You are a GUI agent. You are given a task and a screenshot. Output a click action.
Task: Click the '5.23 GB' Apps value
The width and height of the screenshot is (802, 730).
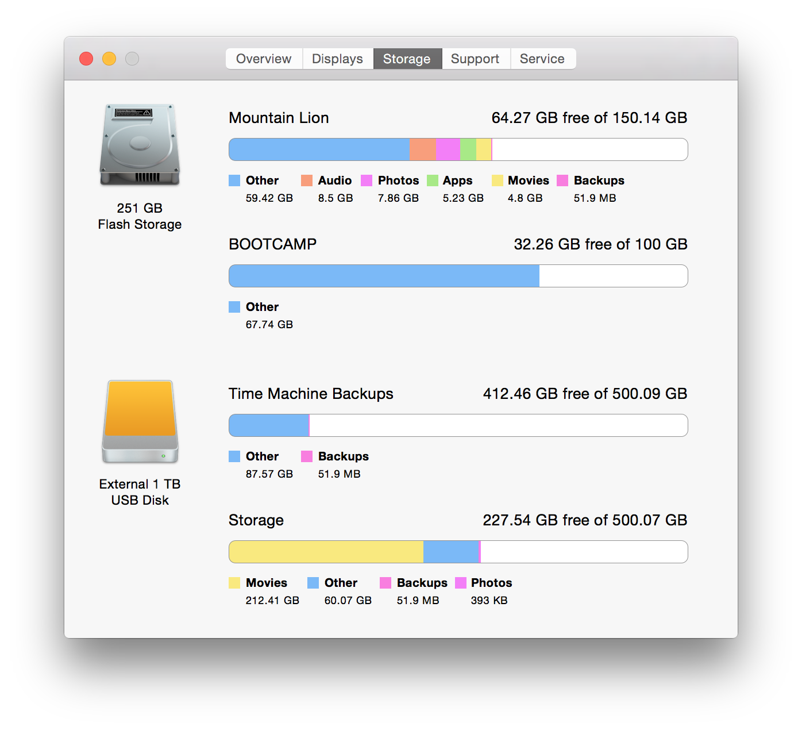pos(463,198)
